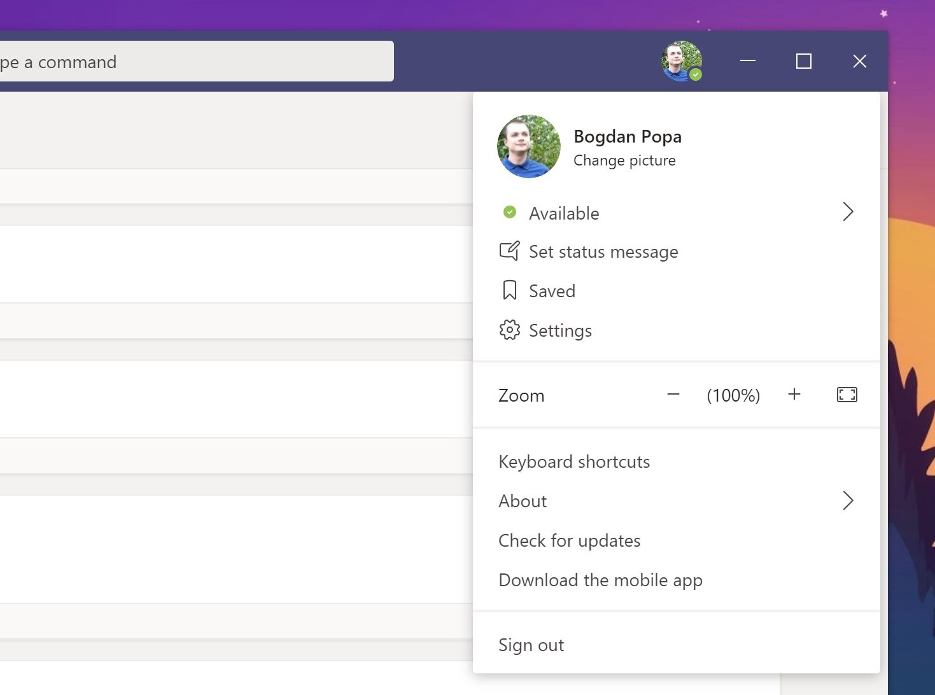Select Set status message
Screen dimensions: 935x695
coord(677,252)
